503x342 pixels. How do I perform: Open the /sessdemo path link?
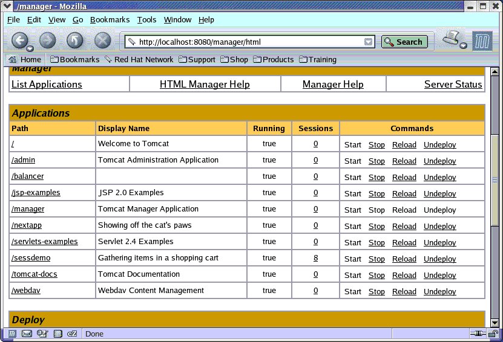[31, 258]
